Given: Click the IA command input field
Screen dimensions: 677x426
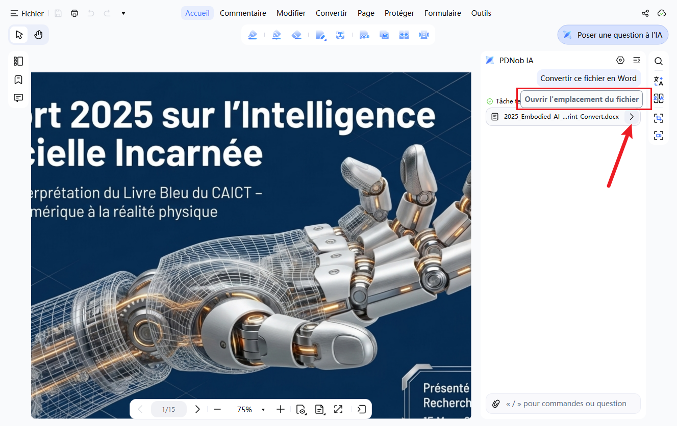Looking at the screenshot, I should 563,404.
